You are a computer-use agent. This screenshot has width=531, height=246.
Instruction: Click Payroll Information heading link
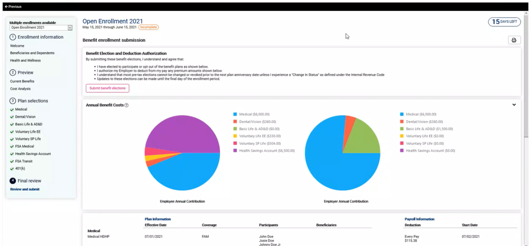419,219
